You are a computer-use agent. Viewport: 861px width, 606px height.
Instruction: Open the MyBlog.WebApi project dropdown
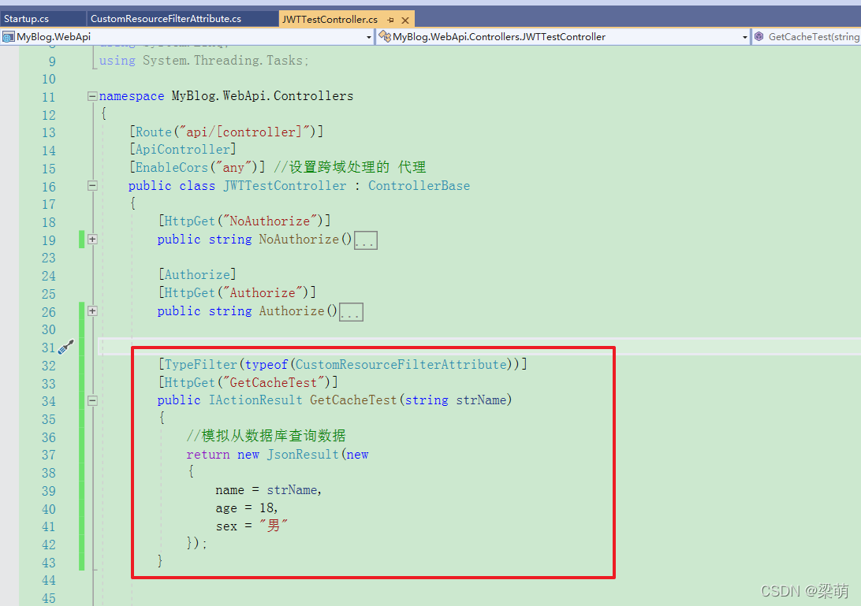[x=368, y=35]
